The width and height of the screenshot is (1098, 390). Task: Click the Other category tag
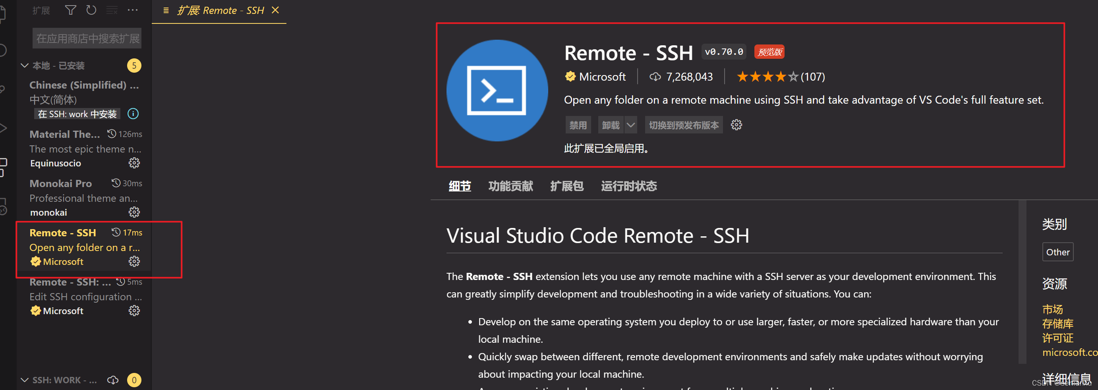[1057, 252]
